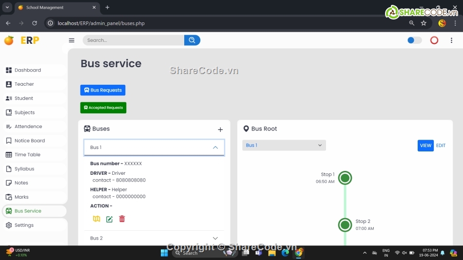Click the yellow map icon under ACTION

click(x=96, y=219)
